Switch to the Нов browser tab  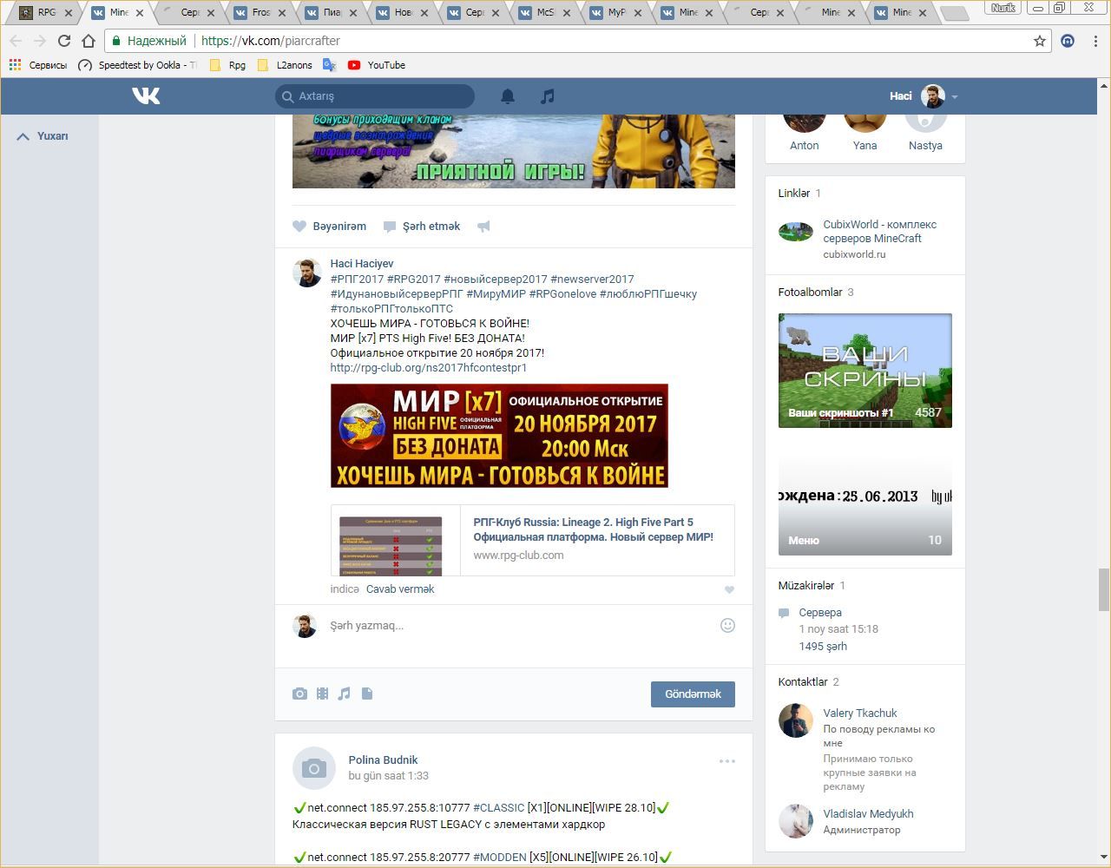[x=404, y=13]
